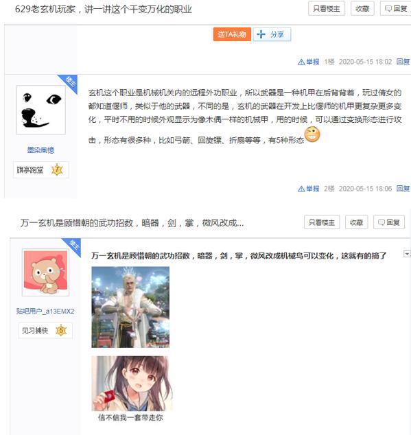Screen dimensions: 411x435
Task: Click the 分享 share button with plus icon
Action: (272, 34)
